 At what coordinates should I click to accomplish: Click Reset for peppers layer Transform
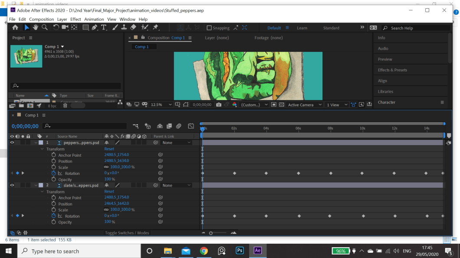coord(109,149)
